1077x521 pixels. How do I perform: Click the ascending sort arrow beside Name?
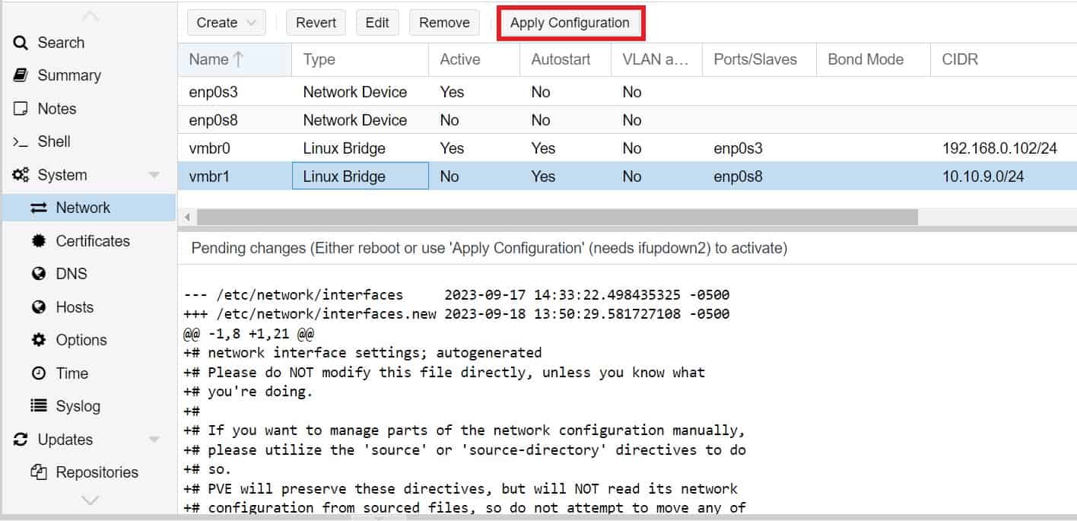point(239,59)
